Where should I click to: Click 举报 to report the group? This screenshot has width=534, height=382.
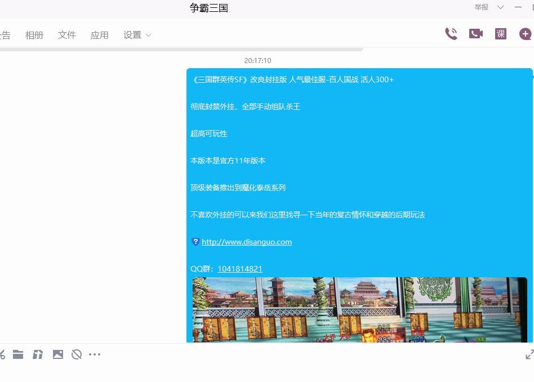(481, 7)
